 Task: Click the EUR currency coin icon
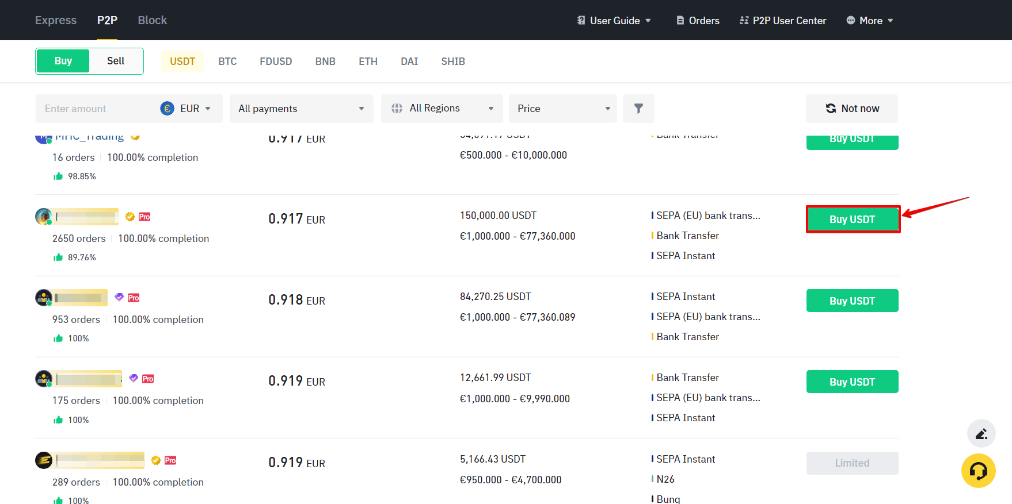168,109
